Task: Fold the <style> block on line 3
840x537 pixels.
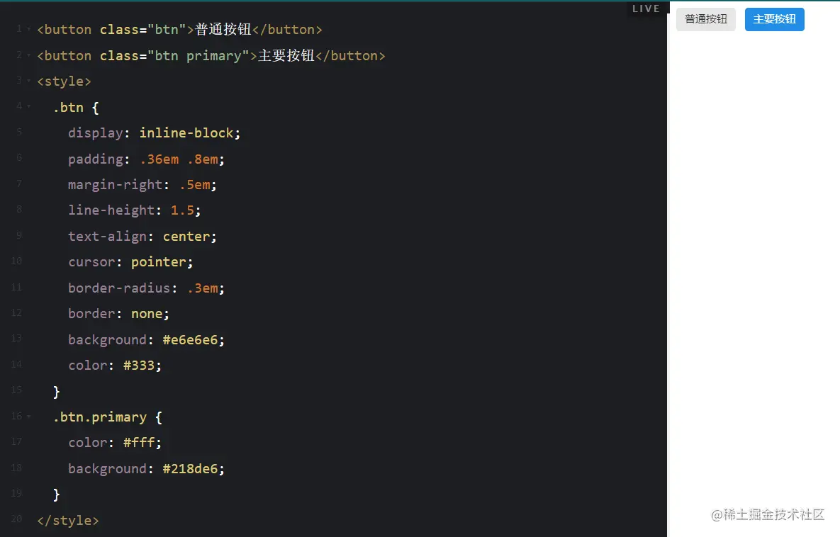Action: (29, 81)
